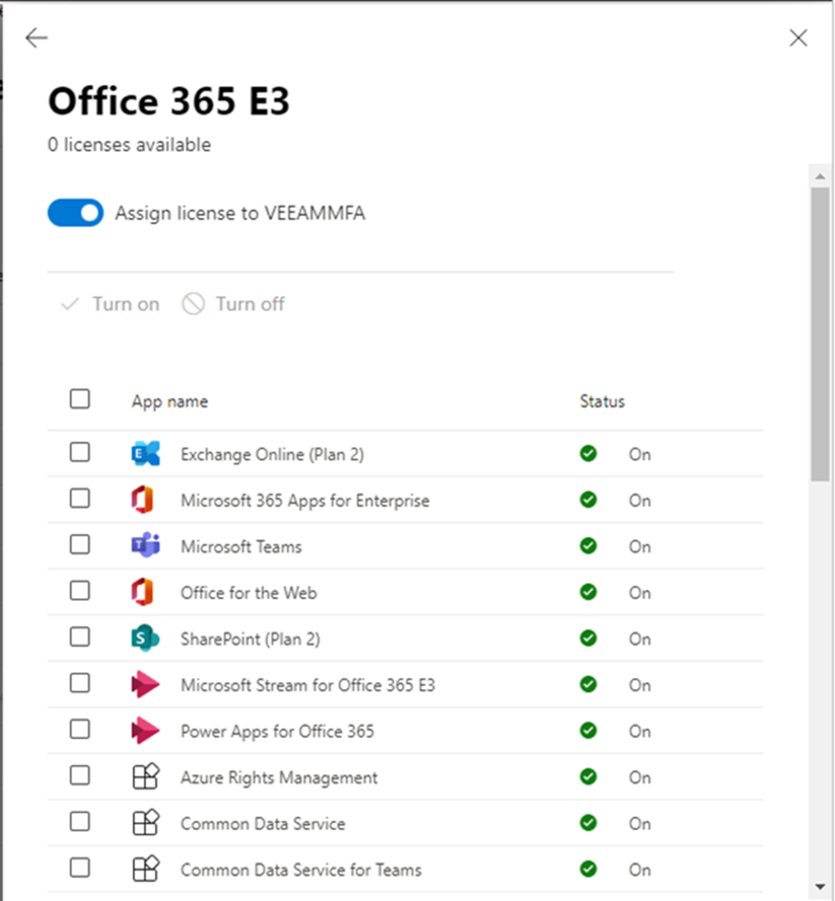The height and width of the screenshot is (901, 835).
Task: Tick the Azure Rights Management checkbox
Action: point(80,776)
